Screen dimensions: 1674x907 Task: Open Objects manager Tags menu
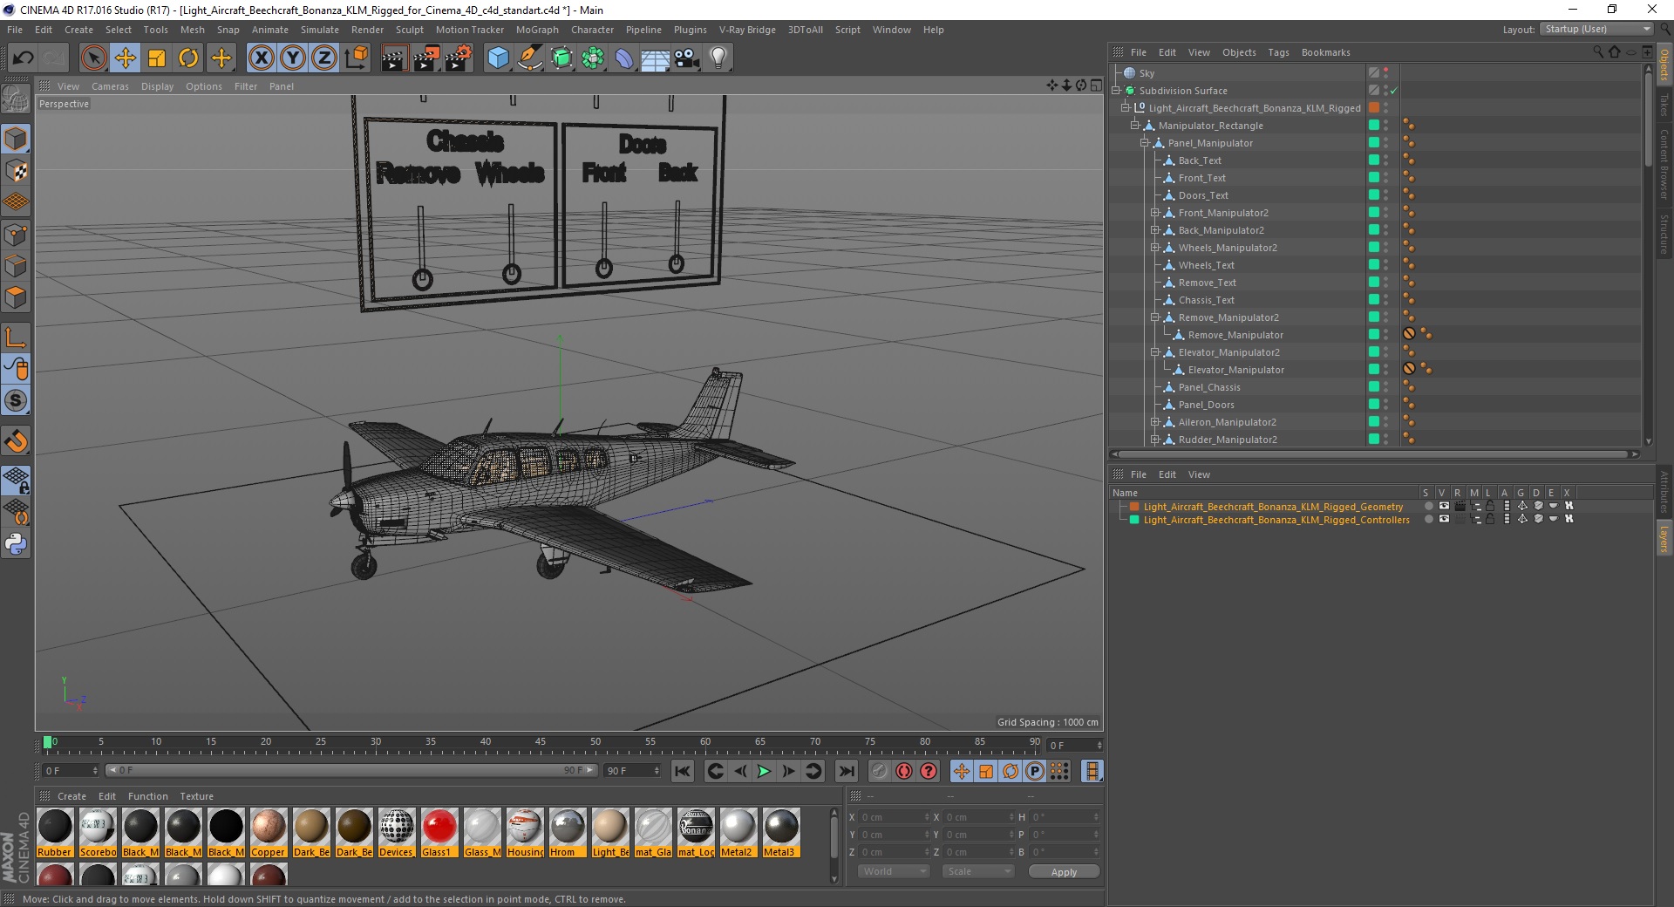click(x=1278, y=52)
